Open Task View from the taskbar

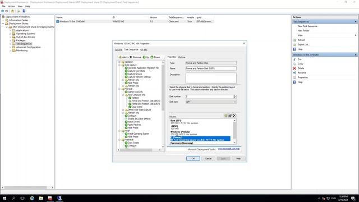pos(22,198)
